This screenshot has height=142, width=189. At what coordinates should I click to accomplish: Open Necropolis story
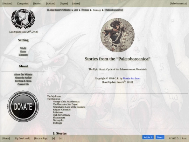[58, 120]
